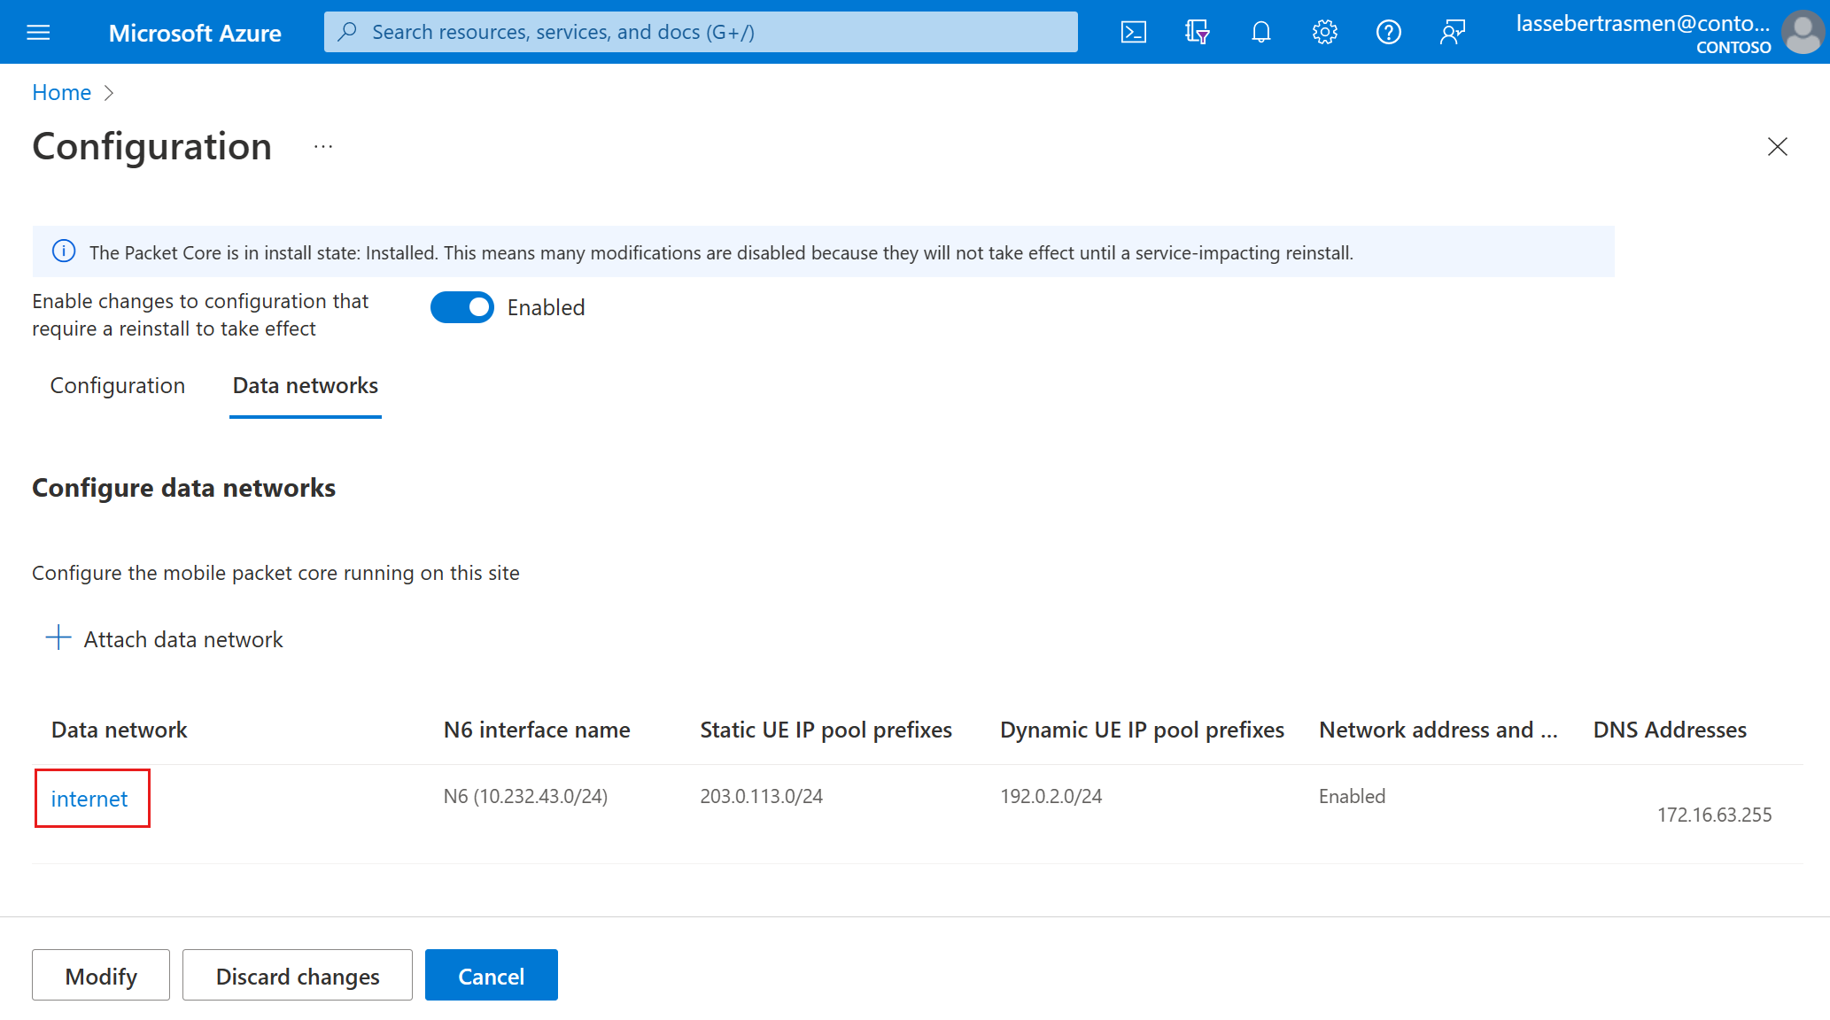1830x1020 pixels.
Task: Click the Azure Help question mark icon
Action: click(1388, 30)
